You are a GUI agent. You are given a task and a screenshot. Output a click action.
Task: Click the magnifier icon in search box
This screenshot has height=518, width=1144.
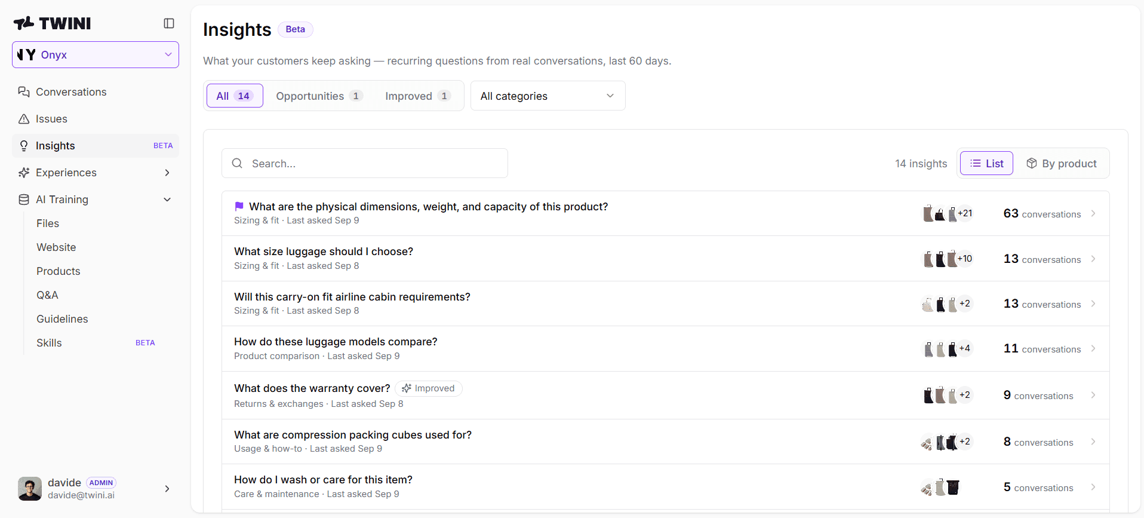[237, 163]
